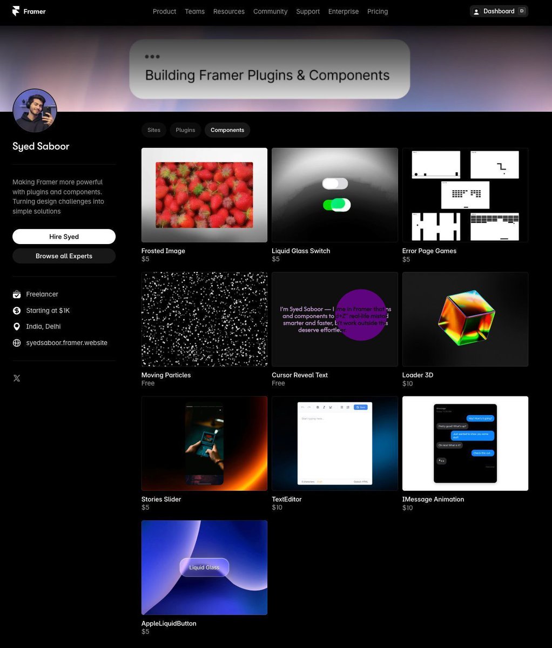This screenshot has width=552, height=648.
Task: Open the Liquid Glass Switch thumbnail
Action: 335,195
